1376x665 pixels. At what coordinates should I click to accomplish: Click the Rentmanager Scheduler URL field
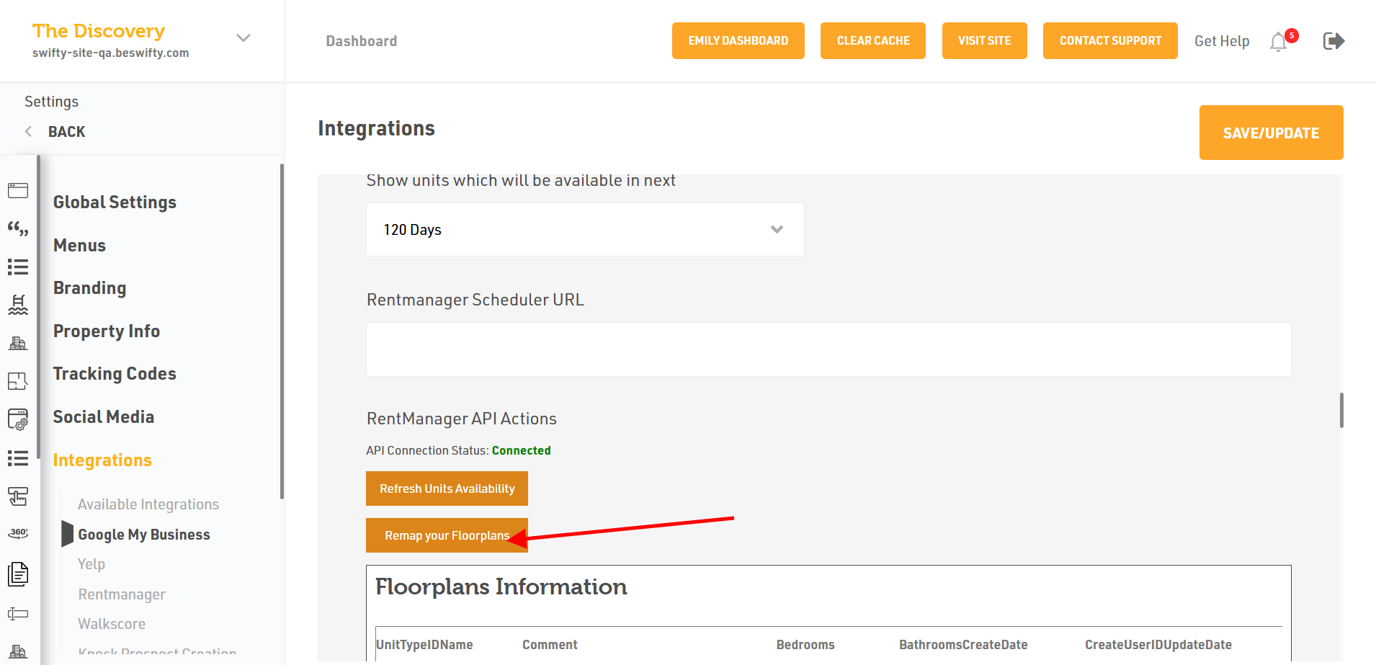[828, 349]
